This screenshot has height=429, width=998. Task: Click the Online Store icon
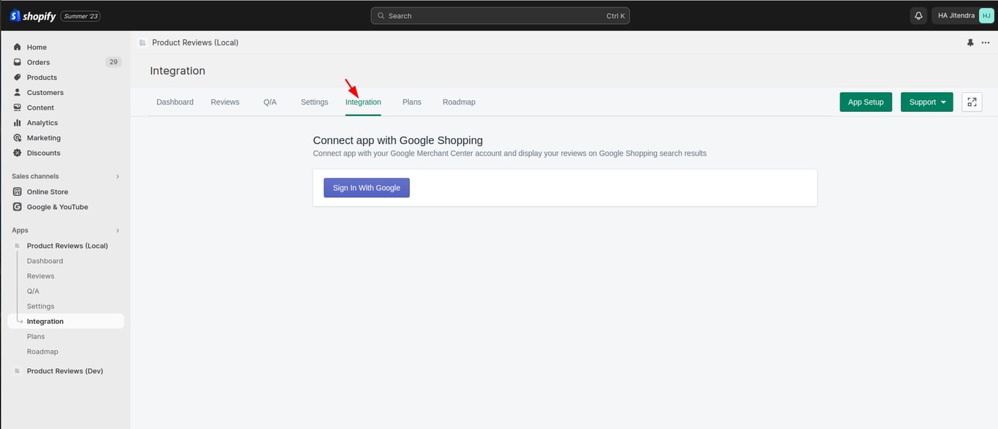click(18, 191)
